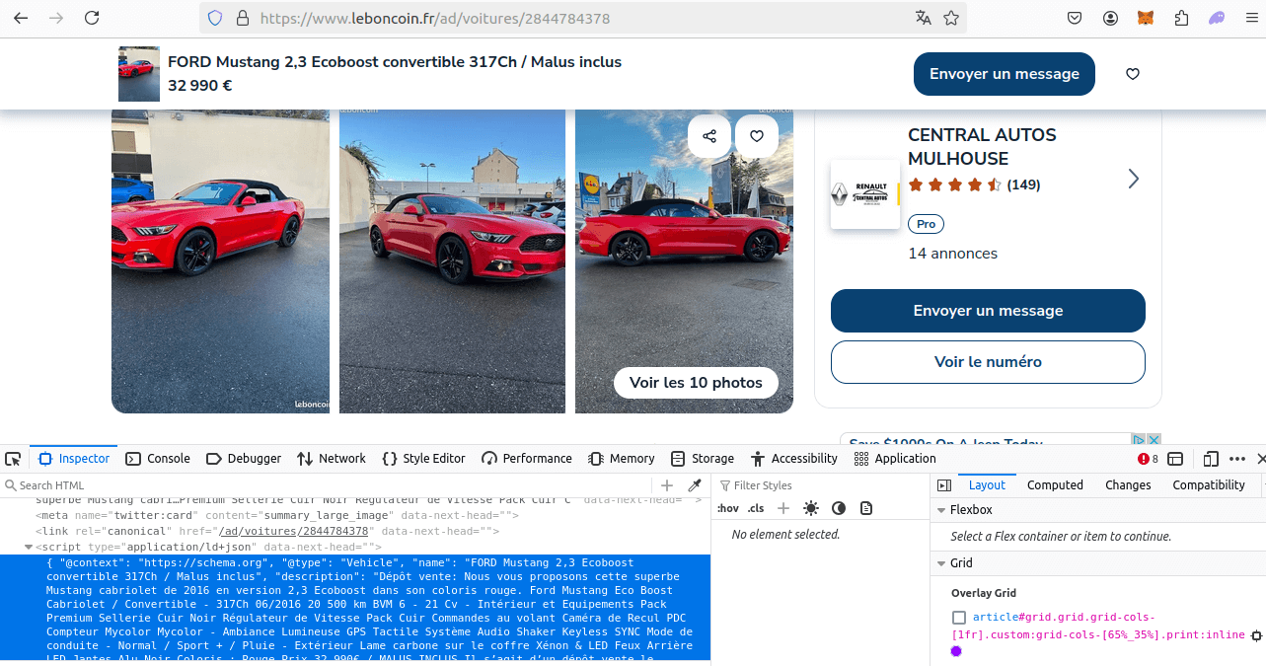Open MetaMask fox extension
The image size is (1266, 666).
[1146, 18]
